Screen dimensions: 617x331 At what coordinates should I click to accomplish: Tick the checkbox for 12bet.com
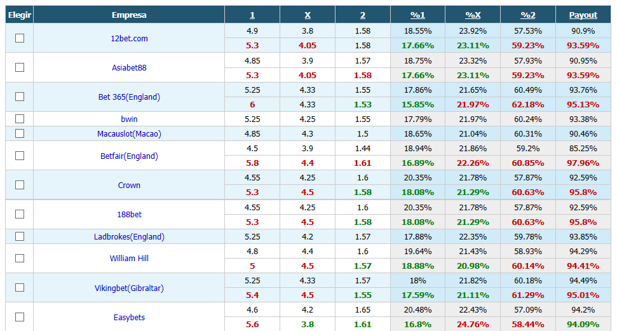coord(20,38)
